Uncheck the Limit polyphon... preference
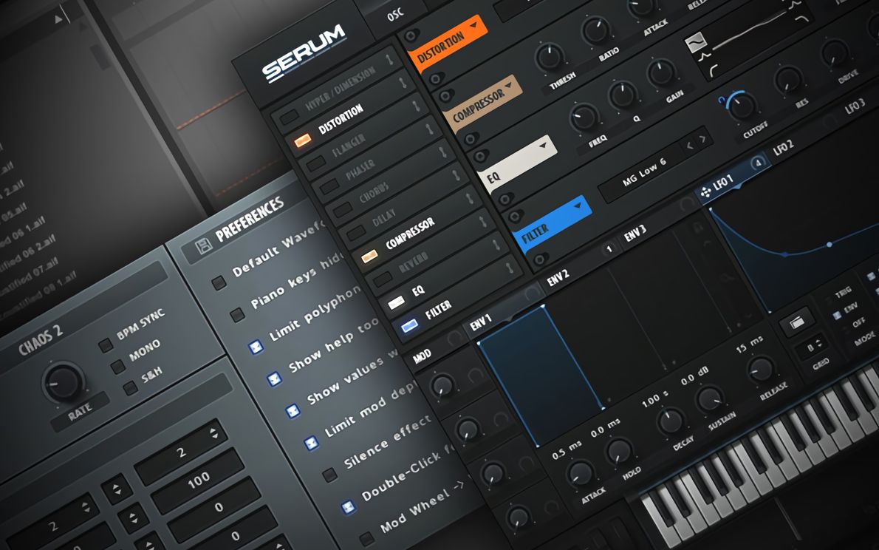 coord(256,347)
